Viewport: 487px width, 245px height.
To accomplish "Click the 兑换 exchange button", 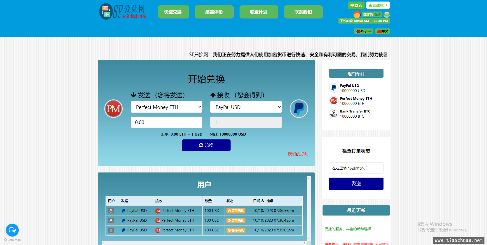I will tap(206, 145).
